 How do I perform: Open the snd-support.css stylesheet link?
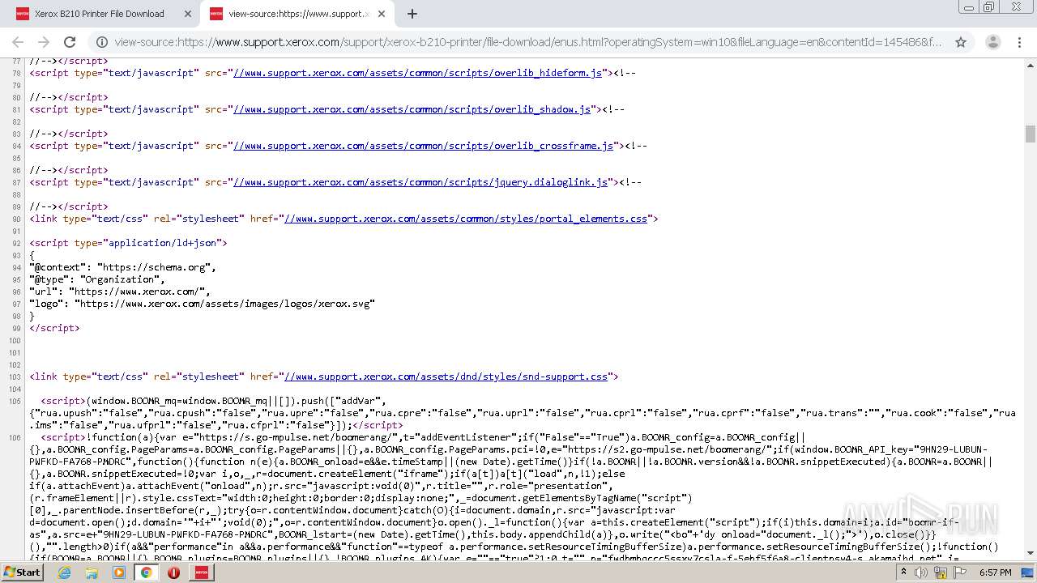pos(446,377)
